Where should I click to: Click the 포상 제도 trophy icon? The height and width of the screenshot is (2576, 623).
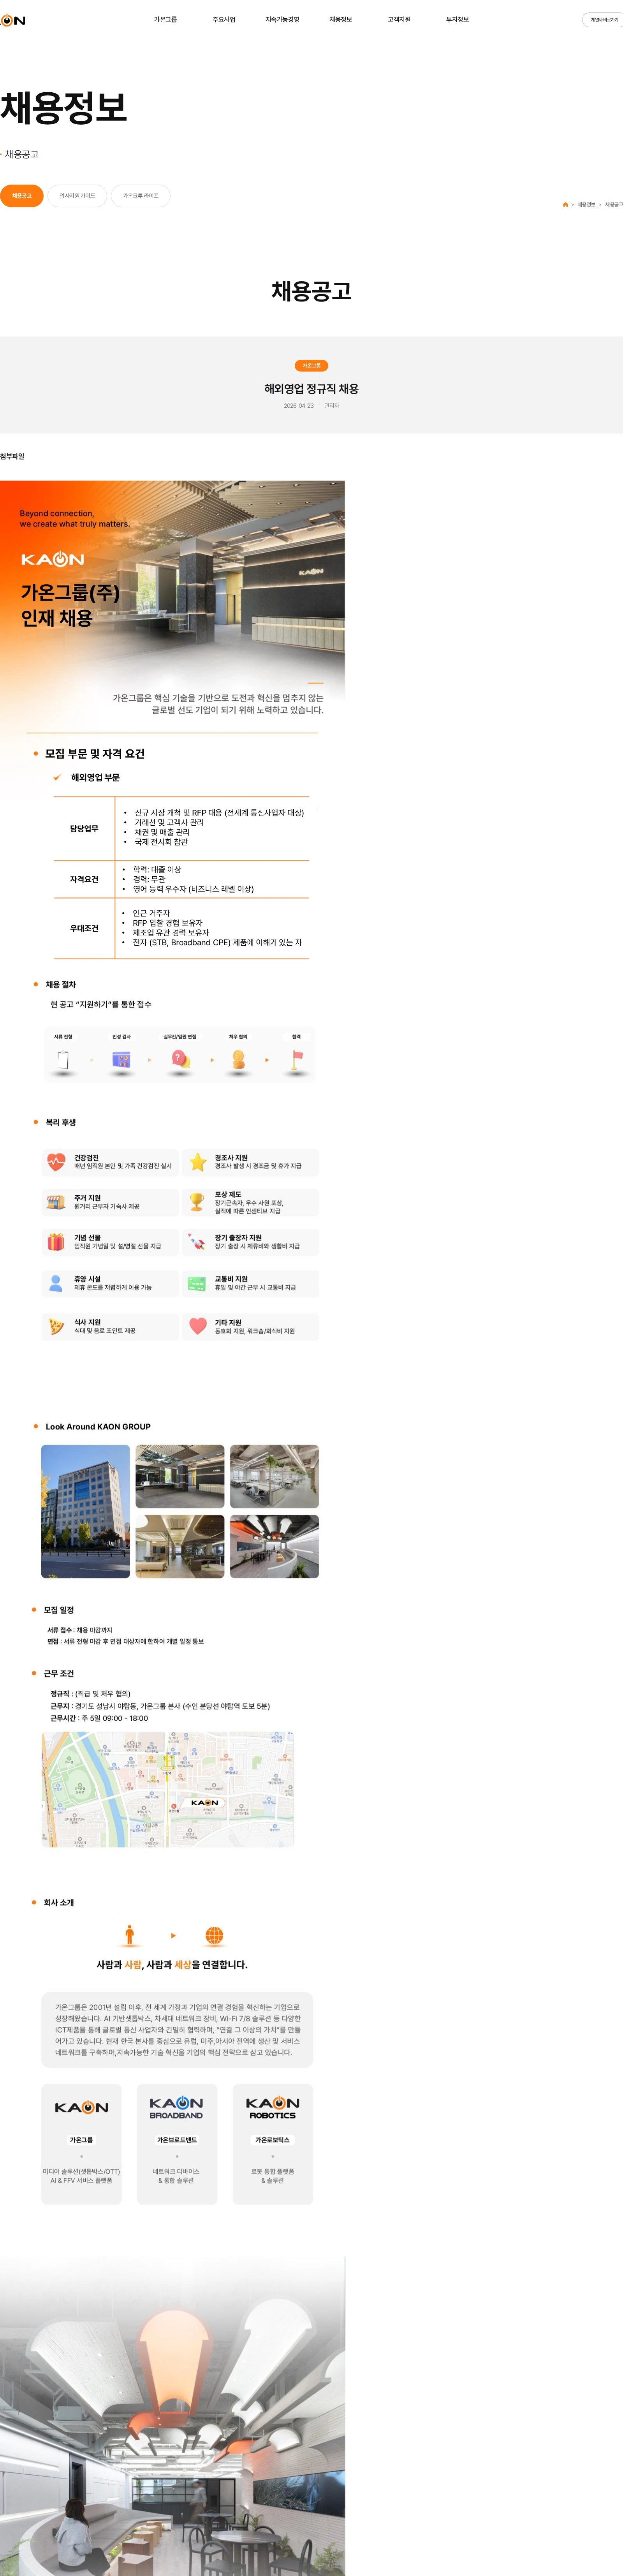[x=197, y=1202]
